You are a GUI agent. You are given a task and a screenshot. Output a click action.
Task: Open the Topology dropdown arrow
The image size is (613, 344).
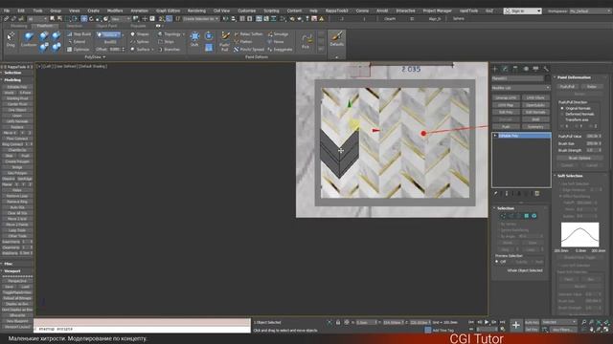click(184, 34)
